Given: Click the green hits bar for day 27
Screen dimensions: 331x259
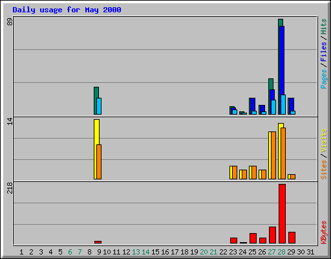Looking at the screenshot, I should coord(271,84).
